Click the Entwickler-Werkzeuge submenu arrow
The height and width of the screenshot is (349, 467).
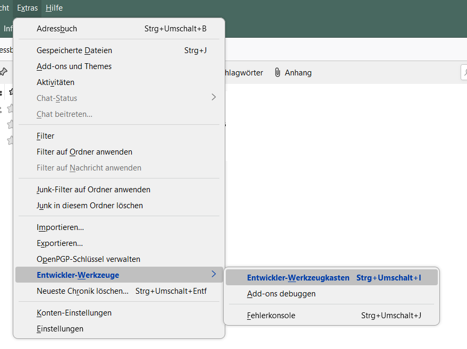(x=214, y=274)
